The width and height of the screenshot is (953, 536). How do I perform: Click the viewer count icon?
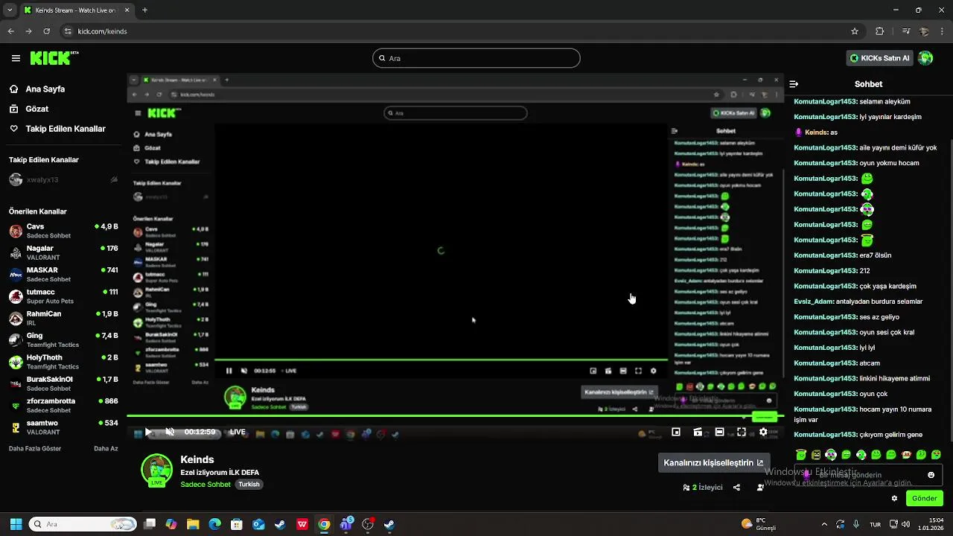pos(686,488)
